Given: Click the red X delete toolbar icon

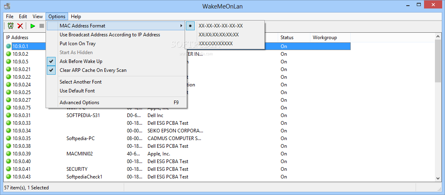Looking at the screenshot, I should [20, 26].
